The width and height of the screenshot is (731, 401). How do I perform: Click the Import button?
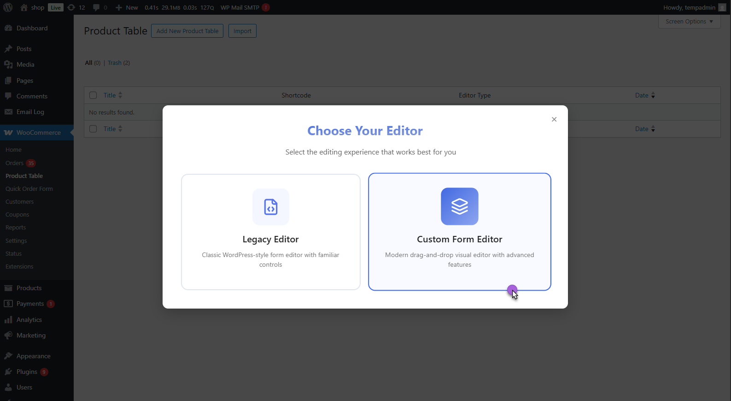(x=242, y=31)
